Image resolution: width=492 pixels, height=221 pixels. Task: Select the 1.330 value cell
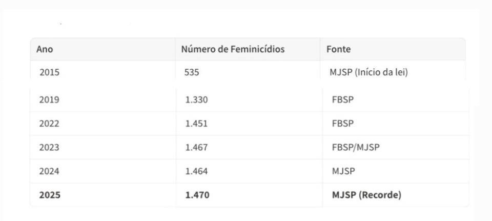point(197,99)
